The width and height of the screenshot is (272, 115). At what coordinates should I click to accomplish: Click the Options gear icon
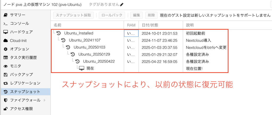[x=5, y=49]
